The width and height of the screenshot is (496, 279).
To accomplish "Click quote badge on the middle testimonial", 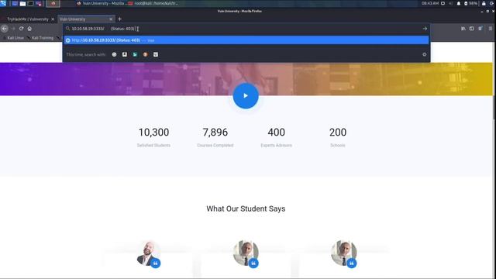I will pyautogui.click(x=253, y=263).
